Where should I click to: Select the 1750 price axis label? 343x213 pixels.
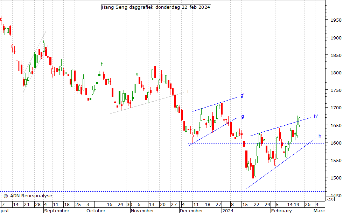coord(336,90)
